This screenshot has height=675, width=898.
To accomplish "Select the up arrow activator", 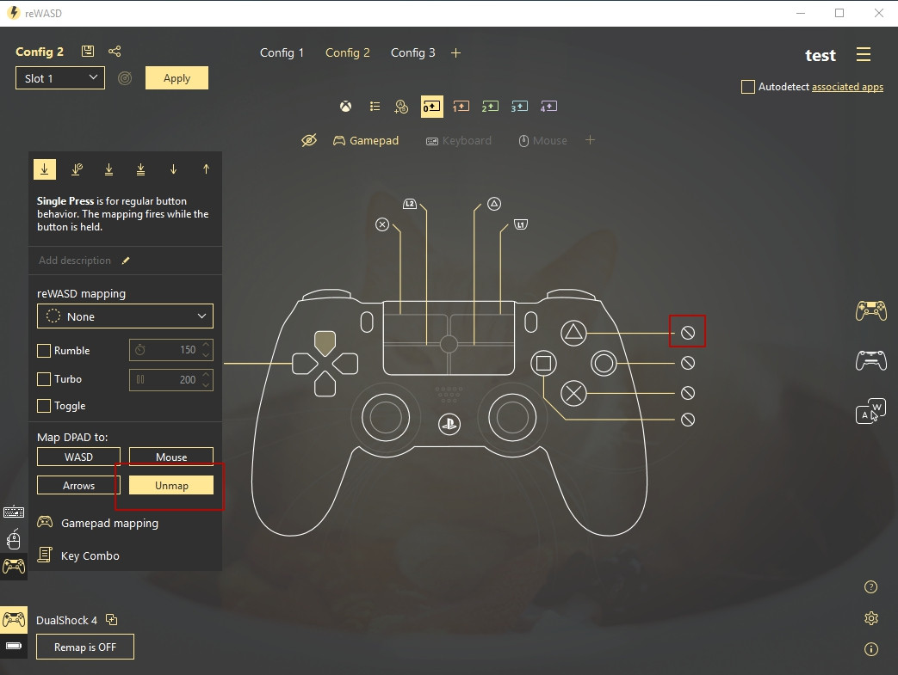I will [206, 169].
